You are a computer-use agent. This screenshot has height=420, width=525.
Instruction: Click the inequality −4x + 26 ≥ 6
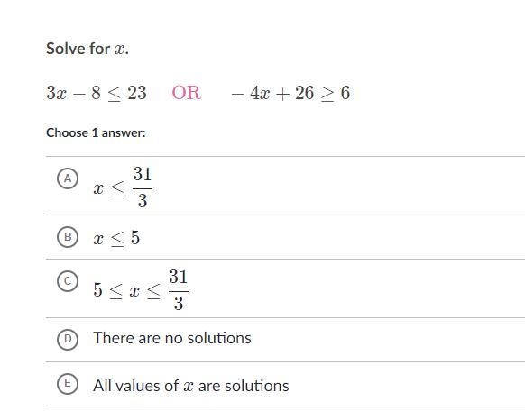290,93
